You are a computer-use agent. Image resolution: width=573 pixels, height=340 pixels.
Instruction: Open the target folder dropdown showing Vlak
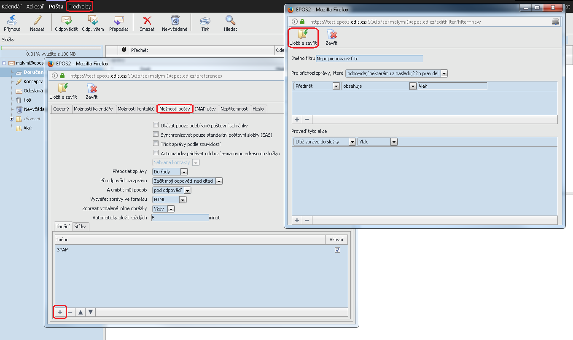377,142
